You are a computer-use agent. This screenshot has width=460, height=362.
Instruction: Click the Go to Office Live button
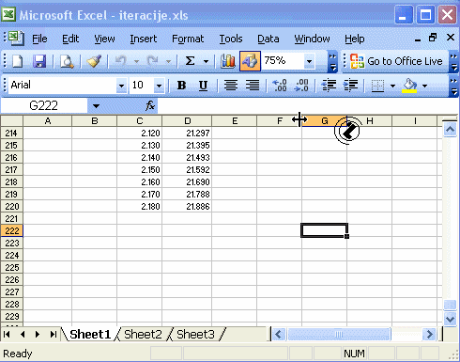[x=396, y=61]
